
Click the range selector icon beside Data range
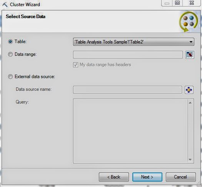pos(190,55)
